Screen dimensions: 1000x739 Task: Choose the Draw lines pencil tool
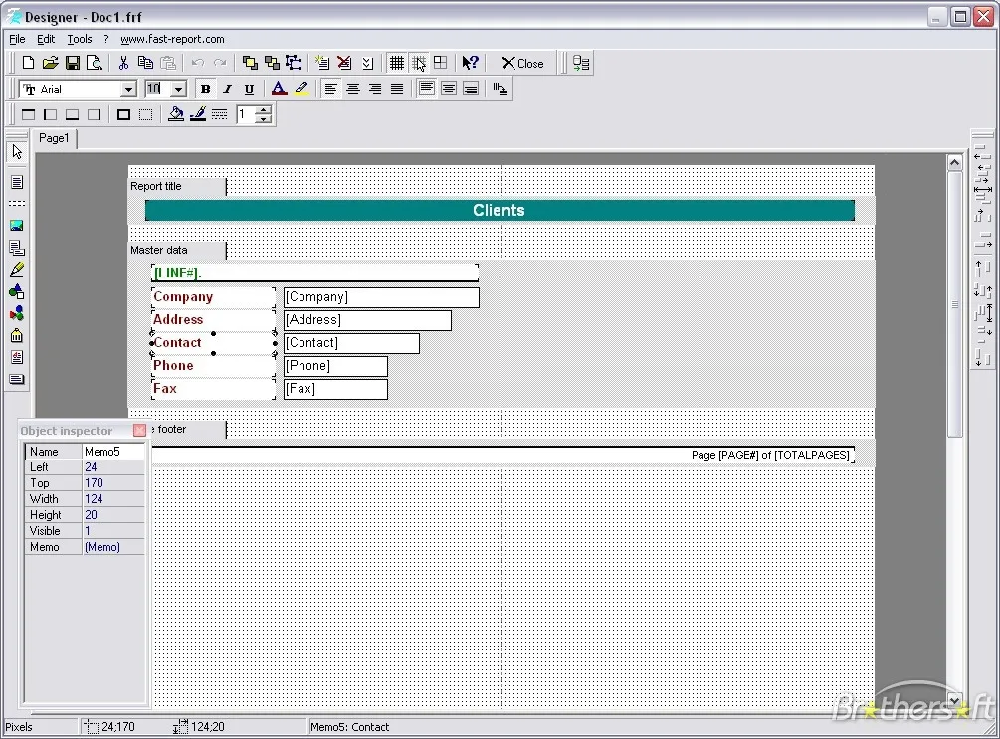coord(17,270)
